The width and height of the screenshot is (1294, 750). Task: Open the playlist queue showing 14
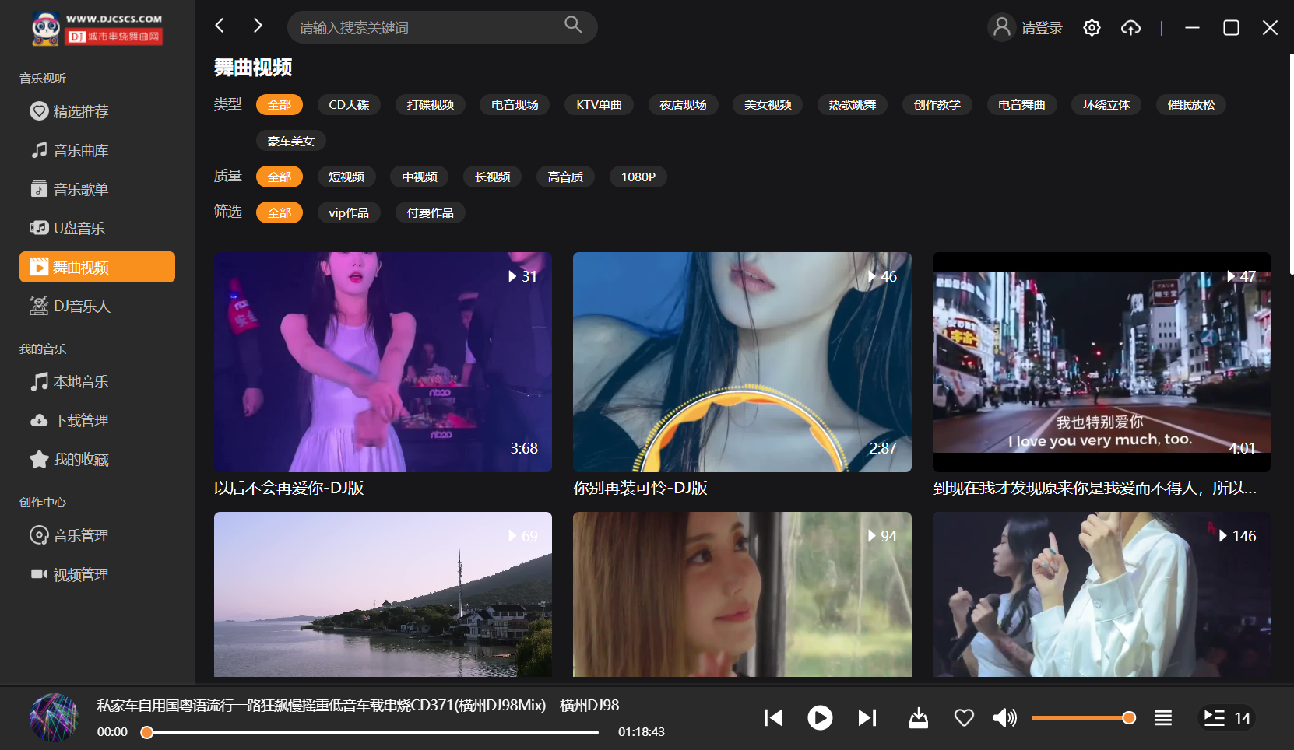(x=1227, y=717)
